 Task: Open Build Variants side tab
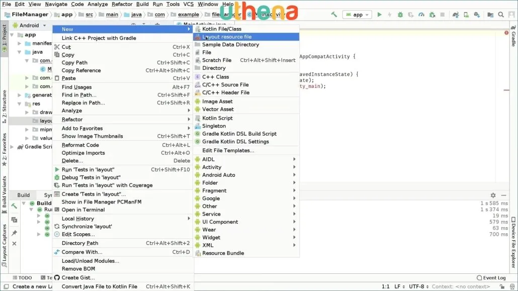(x=5, y=195)
